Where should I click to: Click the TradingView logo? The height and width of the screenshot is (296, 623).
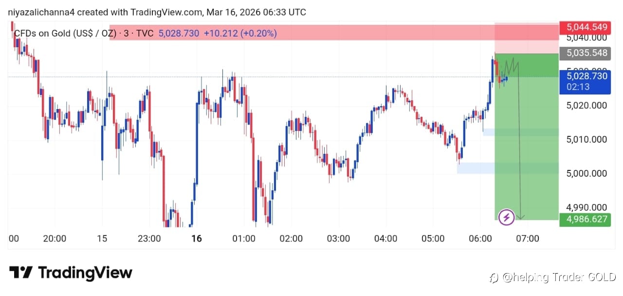pos(71,272)
